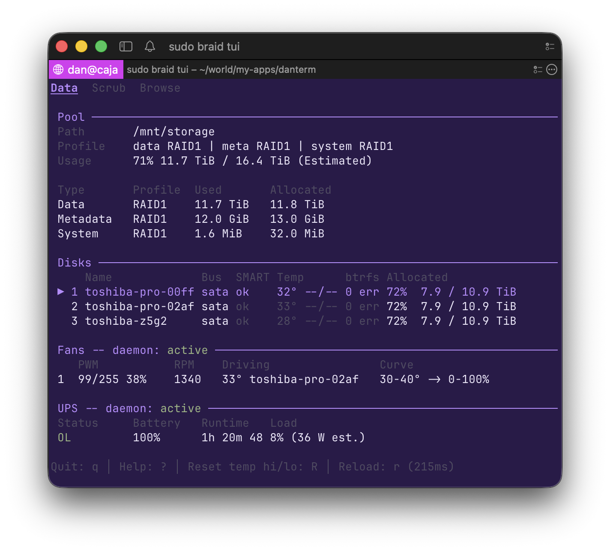Screen dimensions: 610x551
Task: Select disk row toshiba-pro-00ff
Action: tap(287, 292)
